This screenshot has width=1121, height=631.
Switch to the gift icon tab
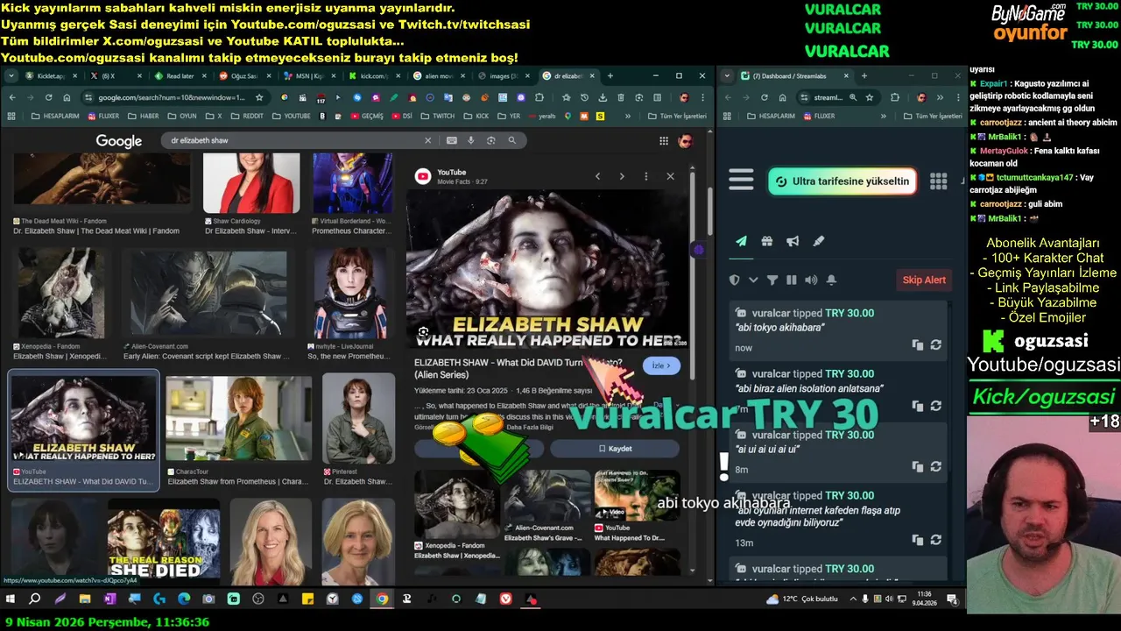pos(766,241)
